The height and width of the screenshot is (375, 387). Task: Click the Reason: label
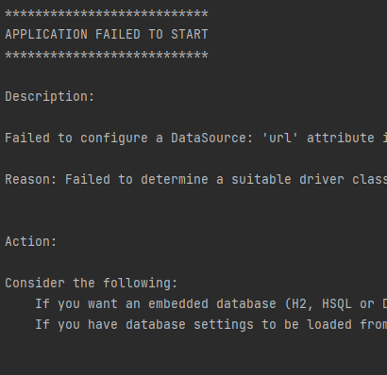tap(31, 180)
